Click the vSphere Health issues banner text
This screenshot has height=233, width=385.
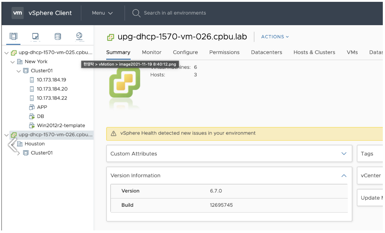188,133
